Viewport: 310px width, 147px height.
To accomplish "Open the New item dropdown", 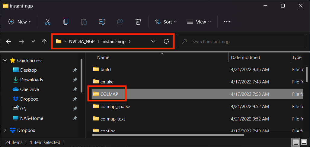I will [x=20, y=22].
